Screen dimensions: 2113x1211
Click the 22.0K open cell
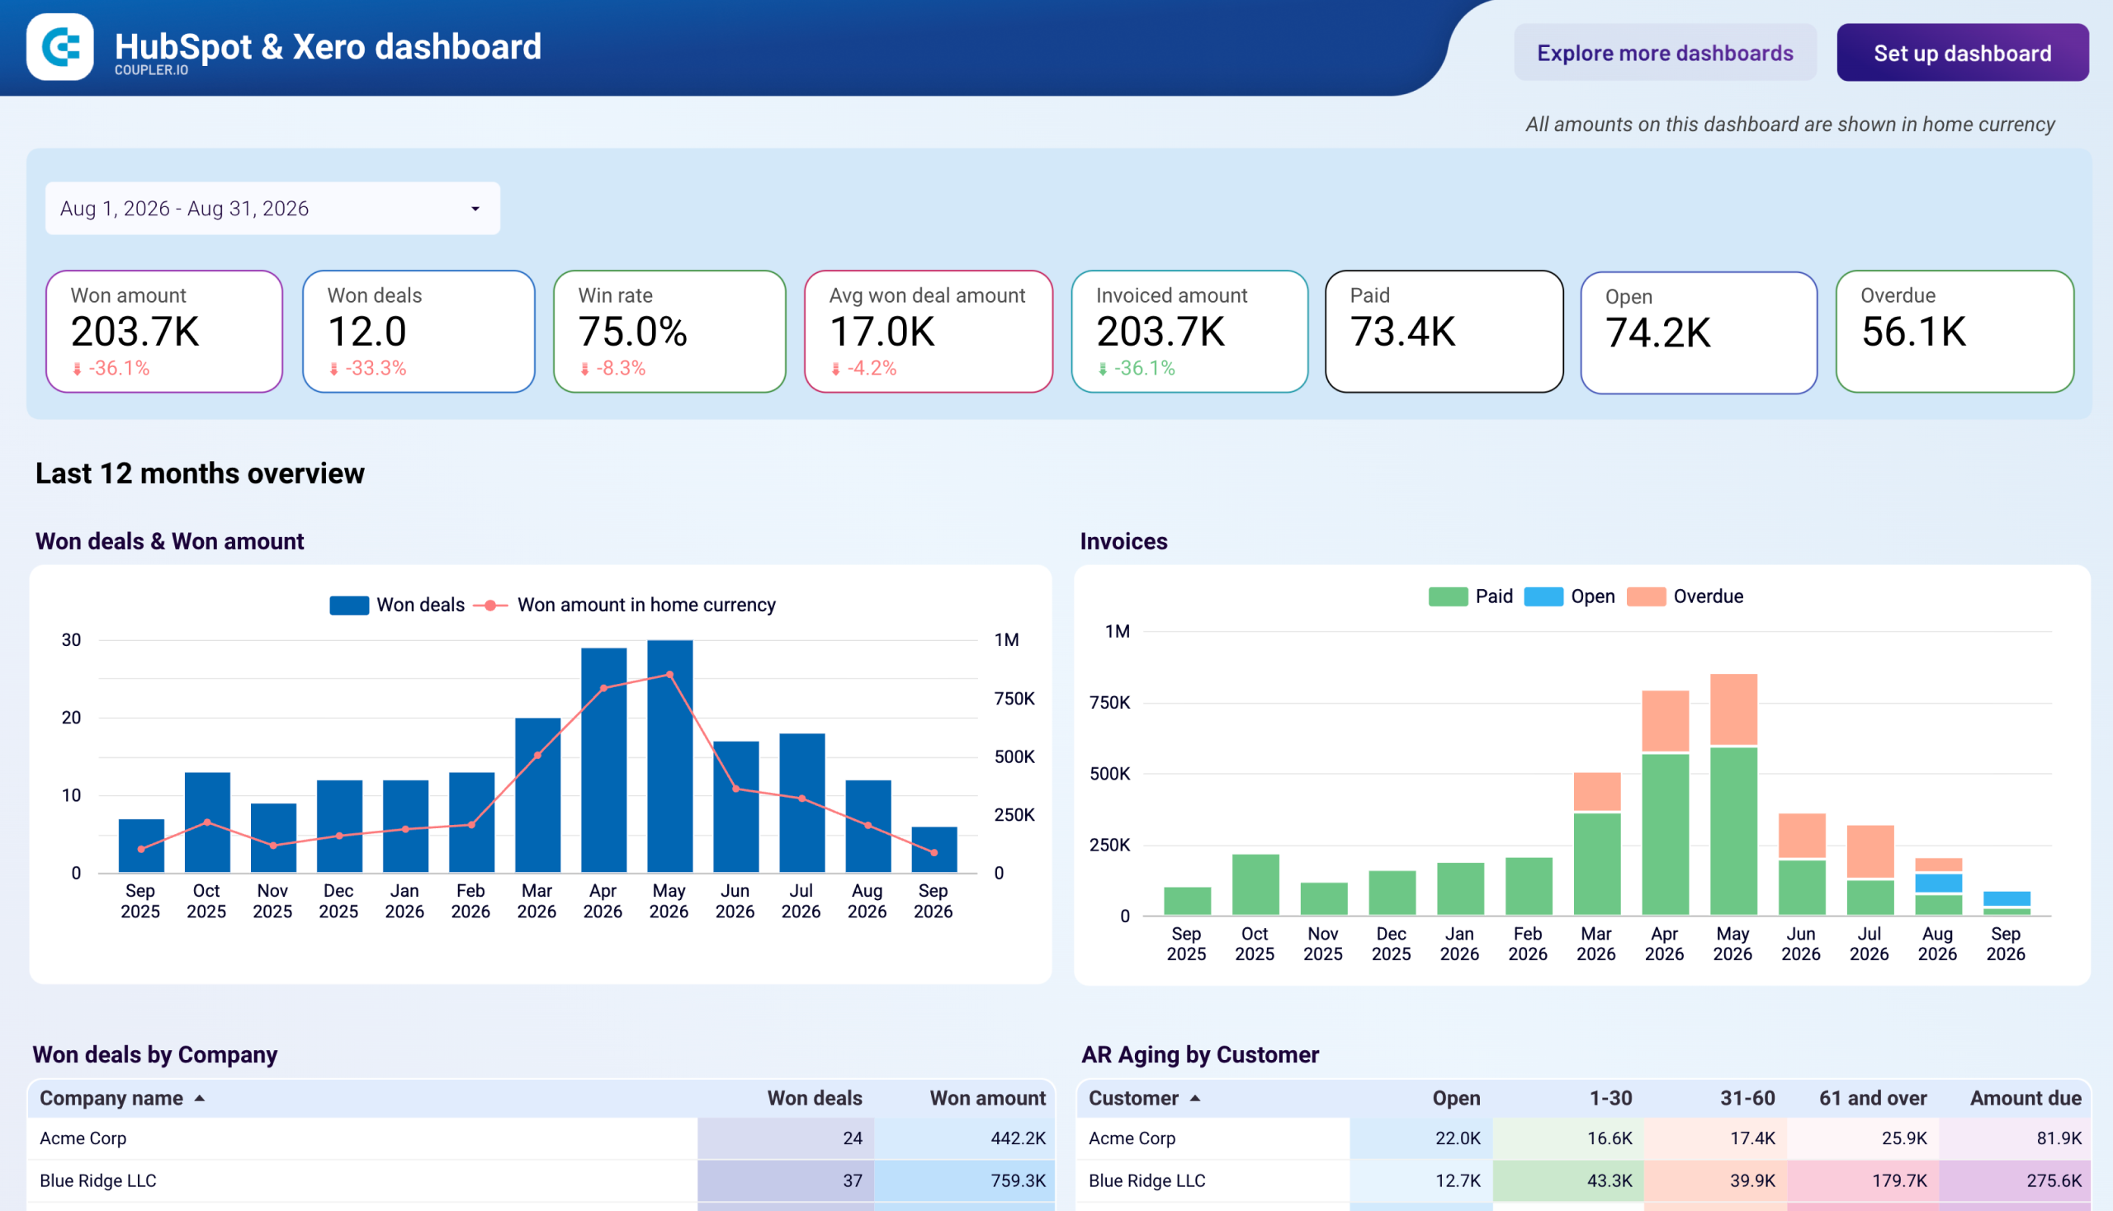coord(1420,1138)
